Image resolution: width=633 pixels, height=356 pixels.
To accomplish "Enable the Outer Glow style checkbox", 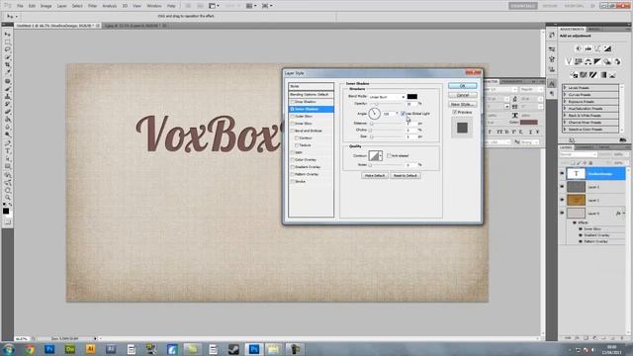I will (x=293, y=117).
